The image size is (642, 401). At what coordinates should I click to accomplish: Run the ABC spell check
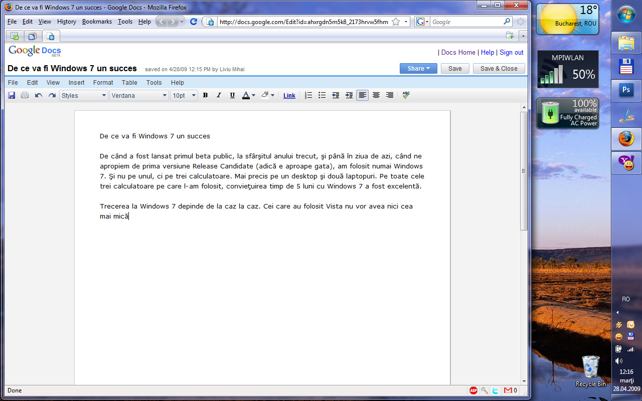point(406,95)
